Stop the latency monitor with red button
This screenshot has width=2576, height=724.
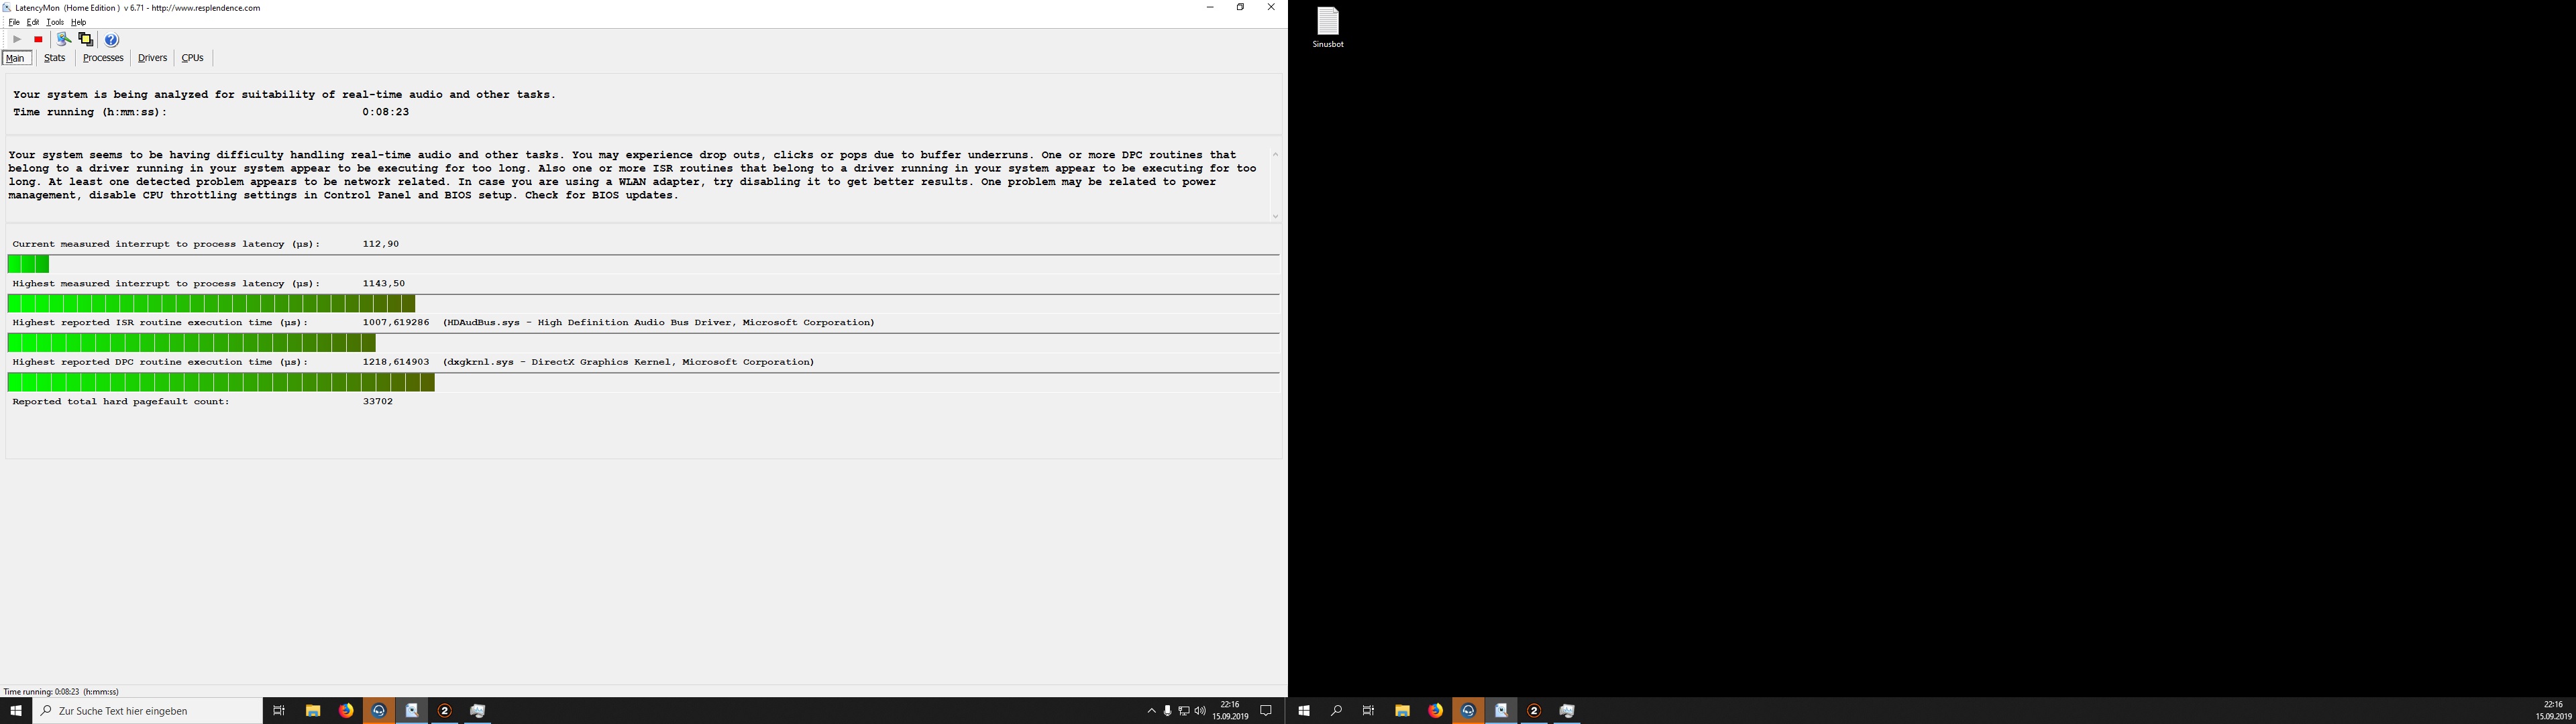38,40
